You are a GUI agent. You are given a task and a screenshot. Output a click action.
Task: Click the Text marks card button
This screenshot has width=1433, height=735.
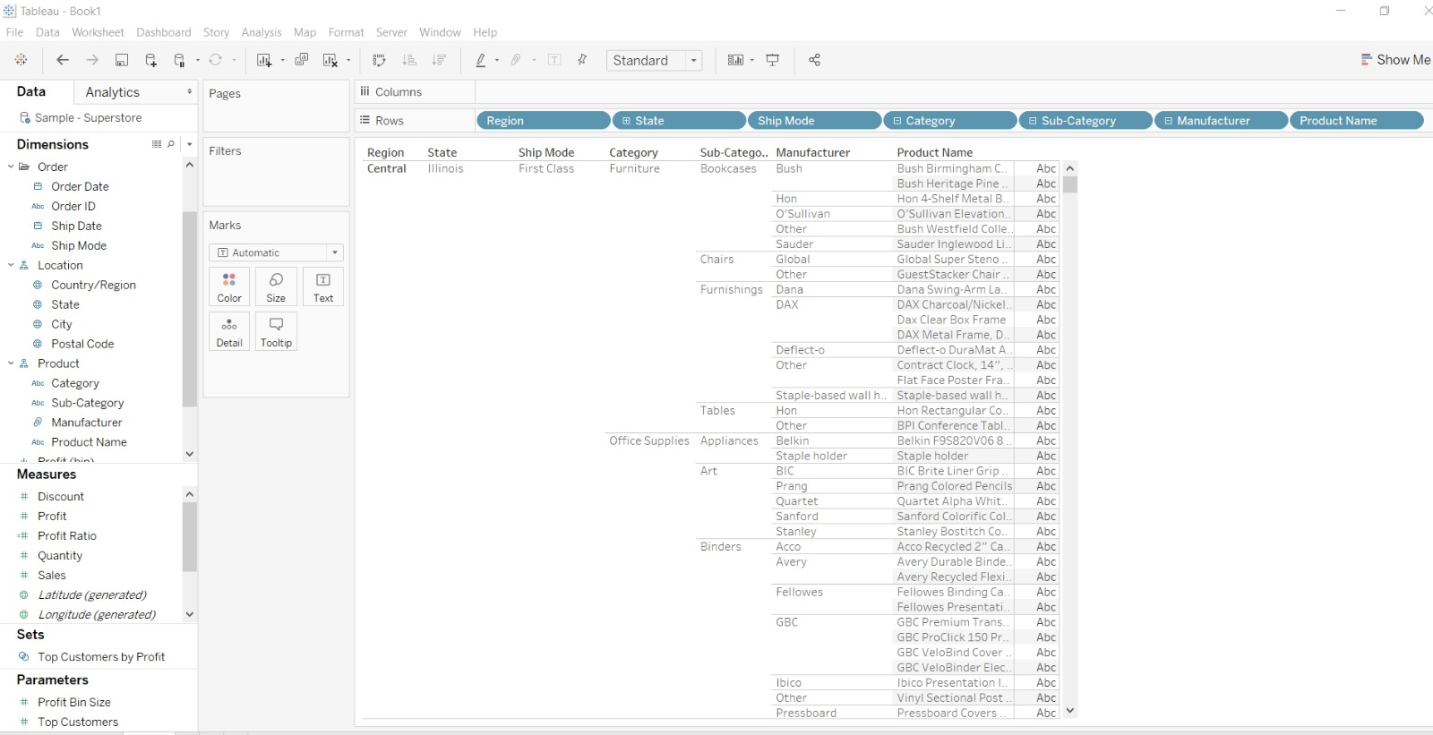tap(323, 287)
